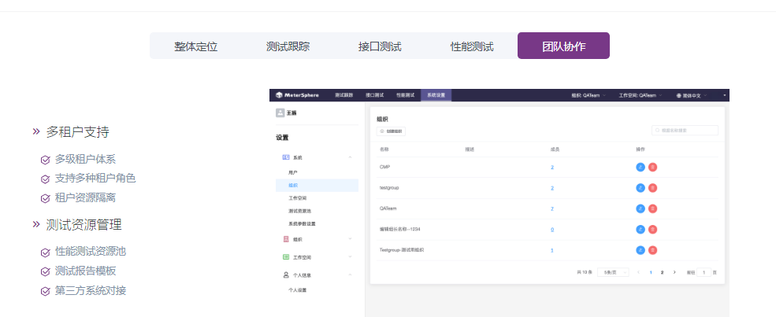The image size is (776, 317).
Task: Click the 第三方系统对接 check icon
Action: point(45,291)
